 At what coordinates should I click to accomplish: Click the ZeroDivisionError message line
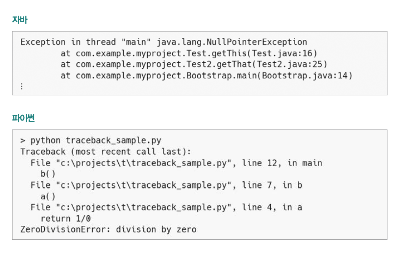coord(108,230)
